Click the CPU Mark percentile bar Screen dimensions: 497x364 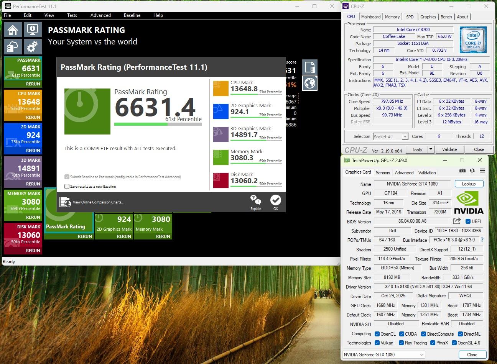click(256, 95)
